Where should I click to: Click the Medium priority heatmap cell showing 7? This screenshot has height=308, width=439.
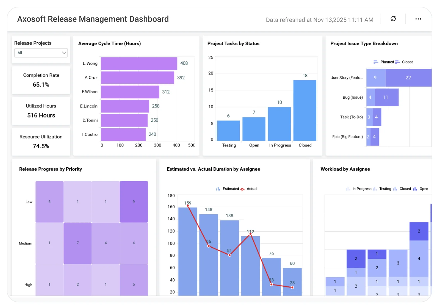point(78,243)
